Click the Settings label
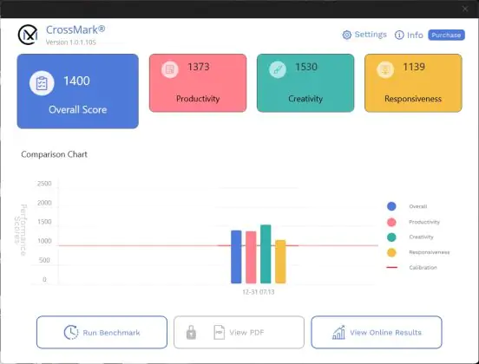This screenshot has height=364, width=479. 371,35
